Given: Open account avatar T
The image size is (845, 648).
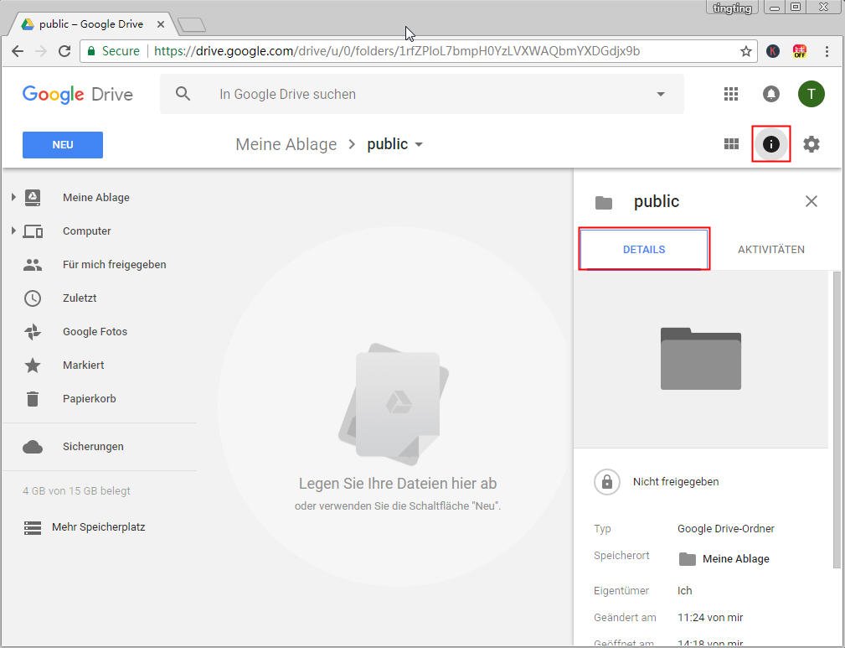Looking at the screenshot, I should click(x=811, y=94).
